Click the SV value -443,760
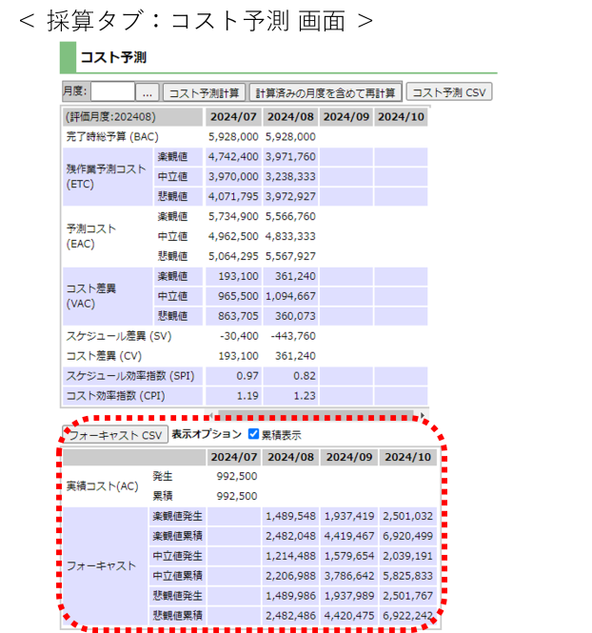 pos(293,336)
